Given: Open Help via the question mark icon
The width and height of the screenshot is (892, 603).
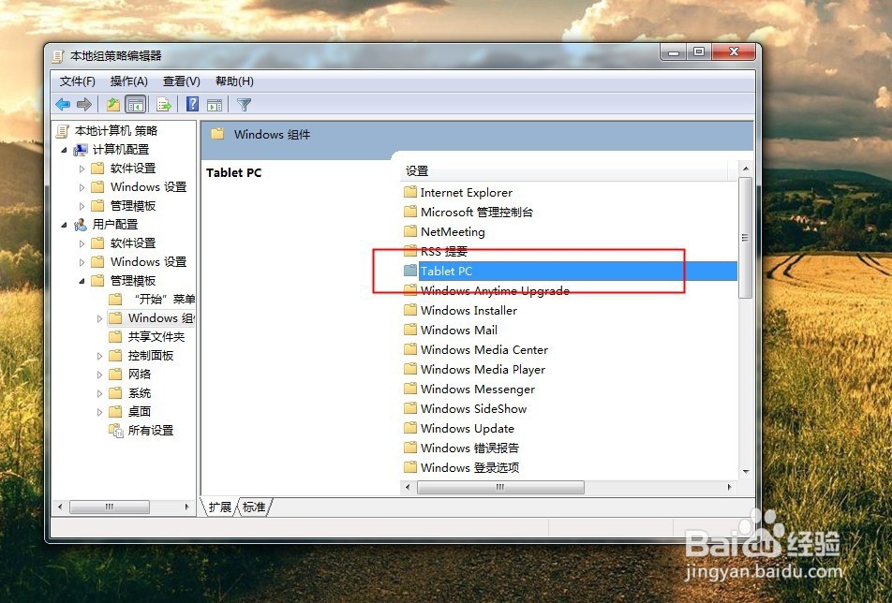Looking at the screenshot, I should click(x=193, y=104).
